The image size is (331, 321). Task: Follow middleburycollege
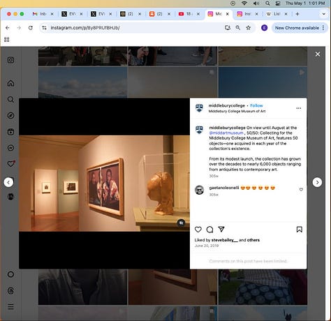(256, 105)
